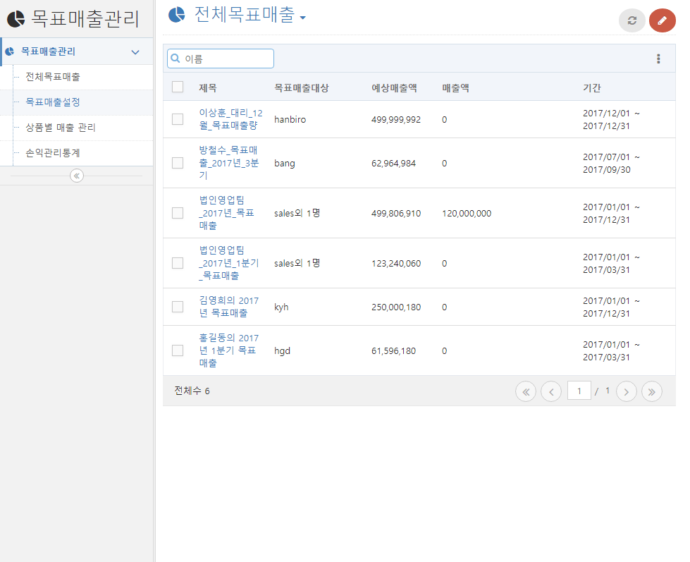Go to next page of the list
The image size is (690, 562).
tap(626, 391)
